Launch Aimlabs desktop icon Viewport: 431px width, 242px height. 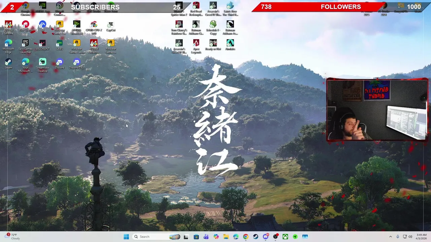[x=230, y=45]
